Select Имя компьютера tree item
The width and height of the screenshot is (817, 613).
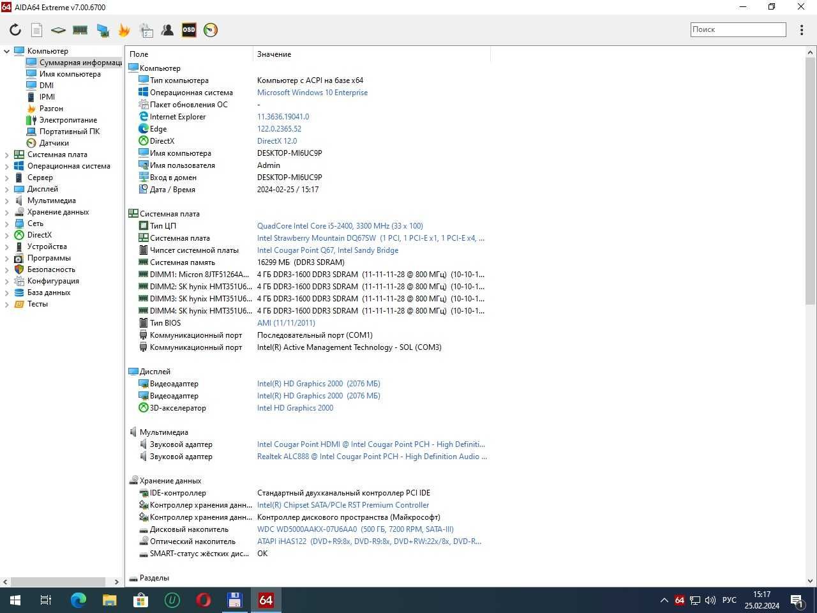tap(70, 74)
